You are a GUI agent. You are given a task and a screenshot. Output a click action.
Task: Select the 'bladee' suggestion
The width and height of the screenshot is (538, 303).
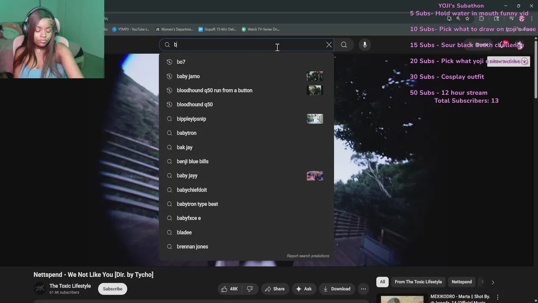246,232
